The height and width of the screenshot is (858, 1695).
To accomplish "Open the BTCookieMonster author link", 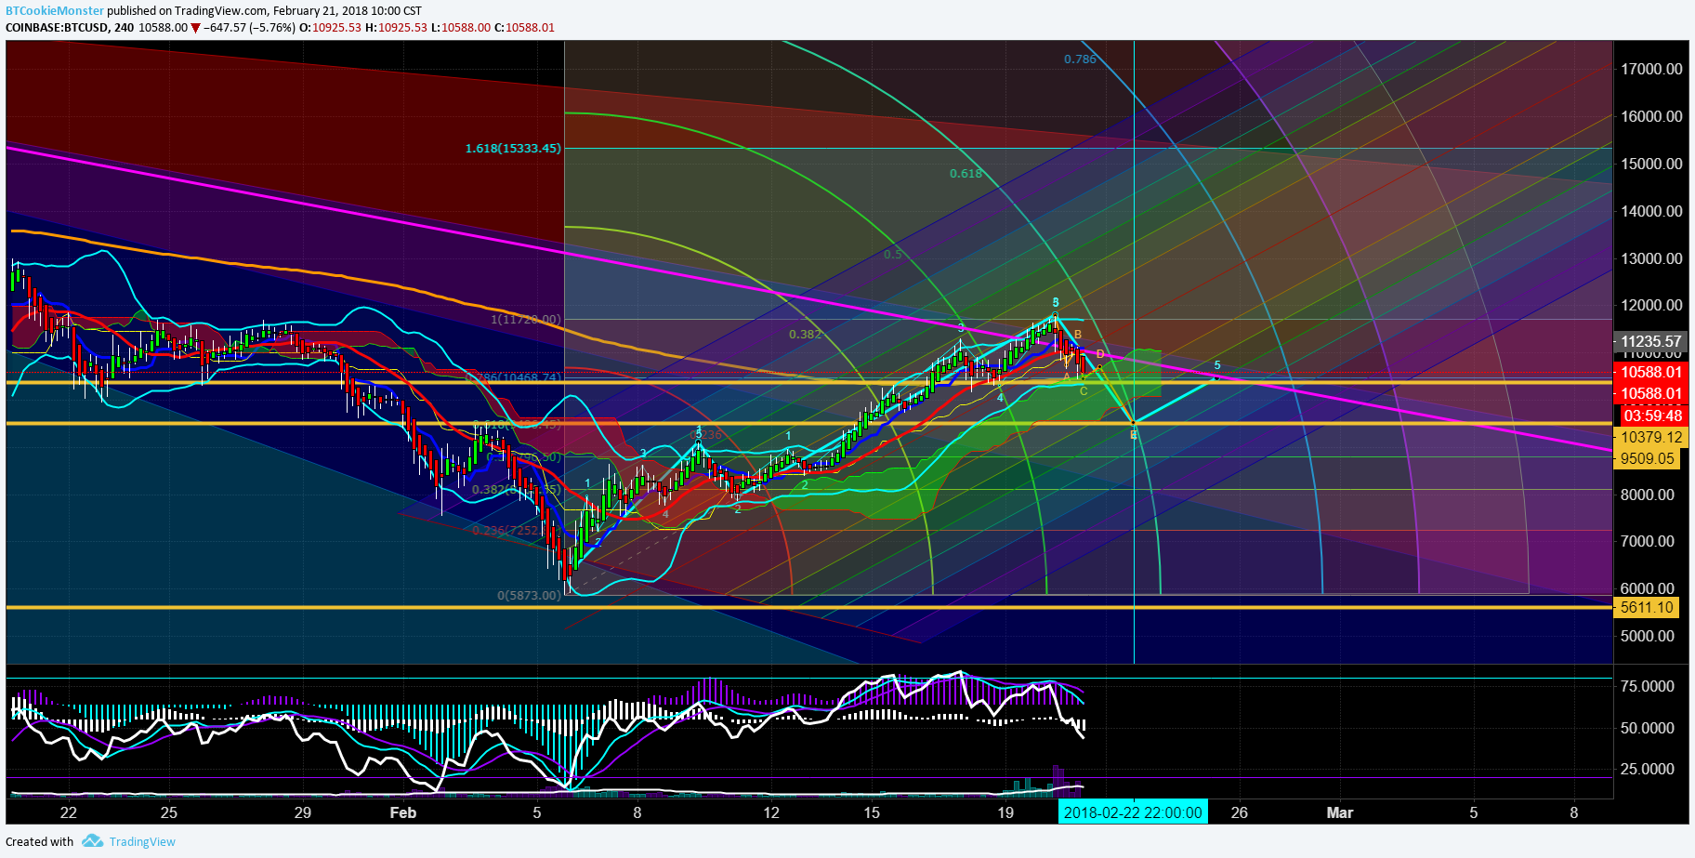I will [55, 11].
